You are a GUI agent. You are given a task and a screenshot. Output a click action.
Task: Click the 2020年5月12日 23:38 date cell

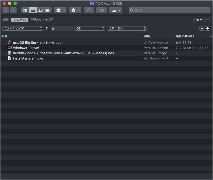[192, 48]
